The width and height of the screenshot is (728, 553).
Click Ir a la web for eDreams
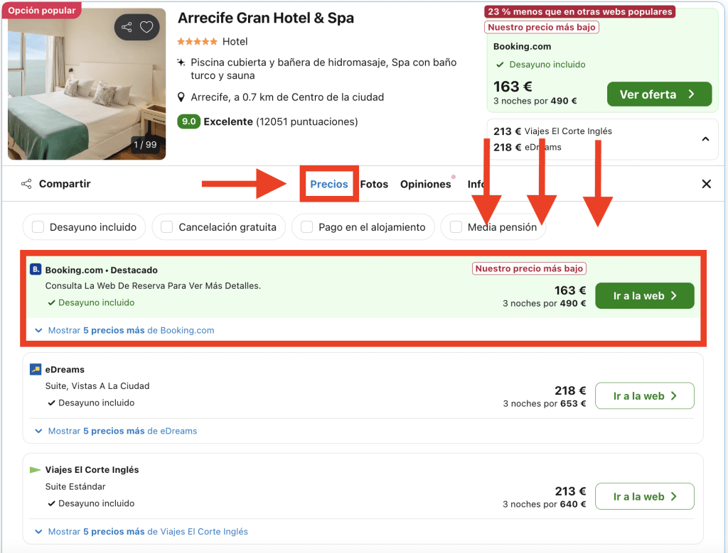click(x=644, y=396)
